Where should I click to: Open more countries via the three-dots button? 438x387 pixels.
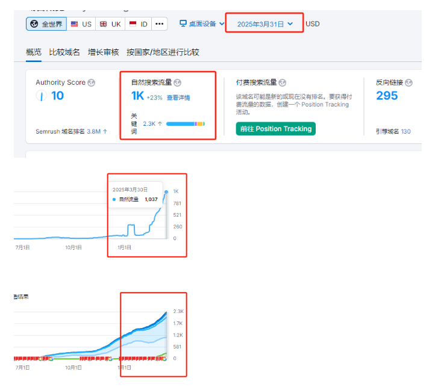(x=159, y=24)
